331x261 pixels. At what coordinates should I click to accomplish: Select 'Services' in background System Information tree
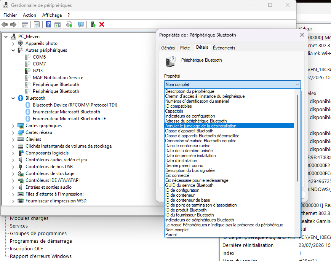click(19, 226)
